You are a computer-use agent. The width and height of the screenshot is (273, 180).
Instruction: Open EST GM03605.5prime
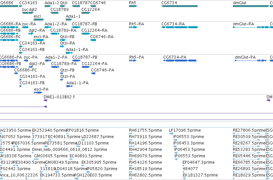(x=36, y=159)
